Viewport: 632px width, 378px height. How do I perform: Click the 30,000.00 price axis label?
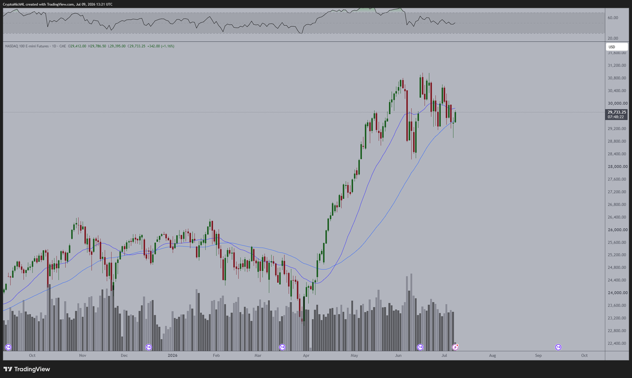[x=617, y=104]
